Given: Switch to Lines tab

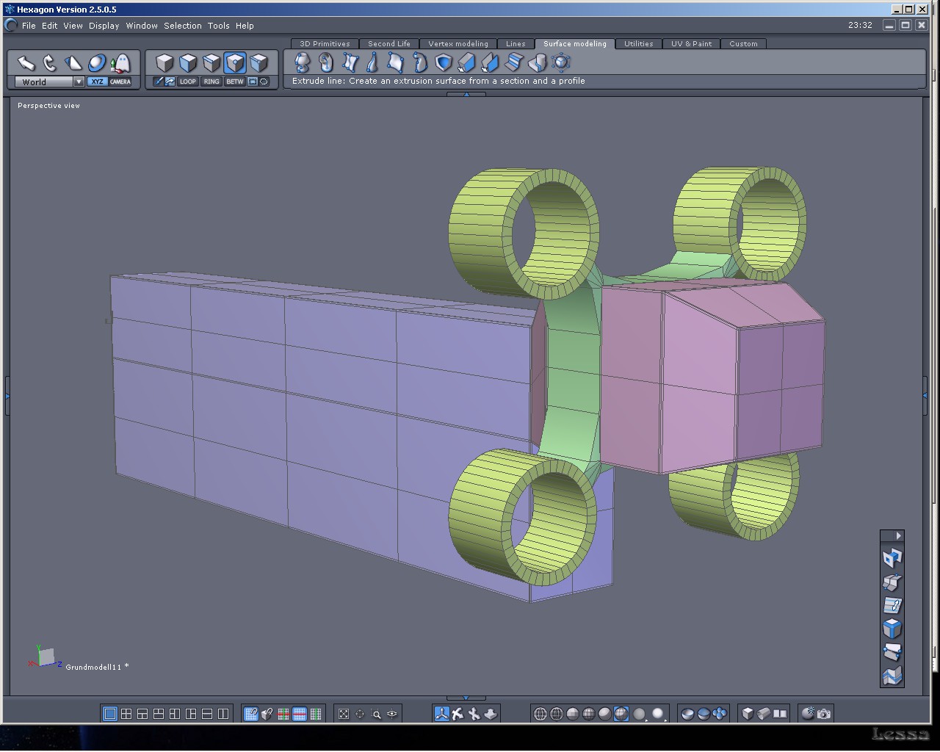Looking at the screenshot, I should click(516, 44).
